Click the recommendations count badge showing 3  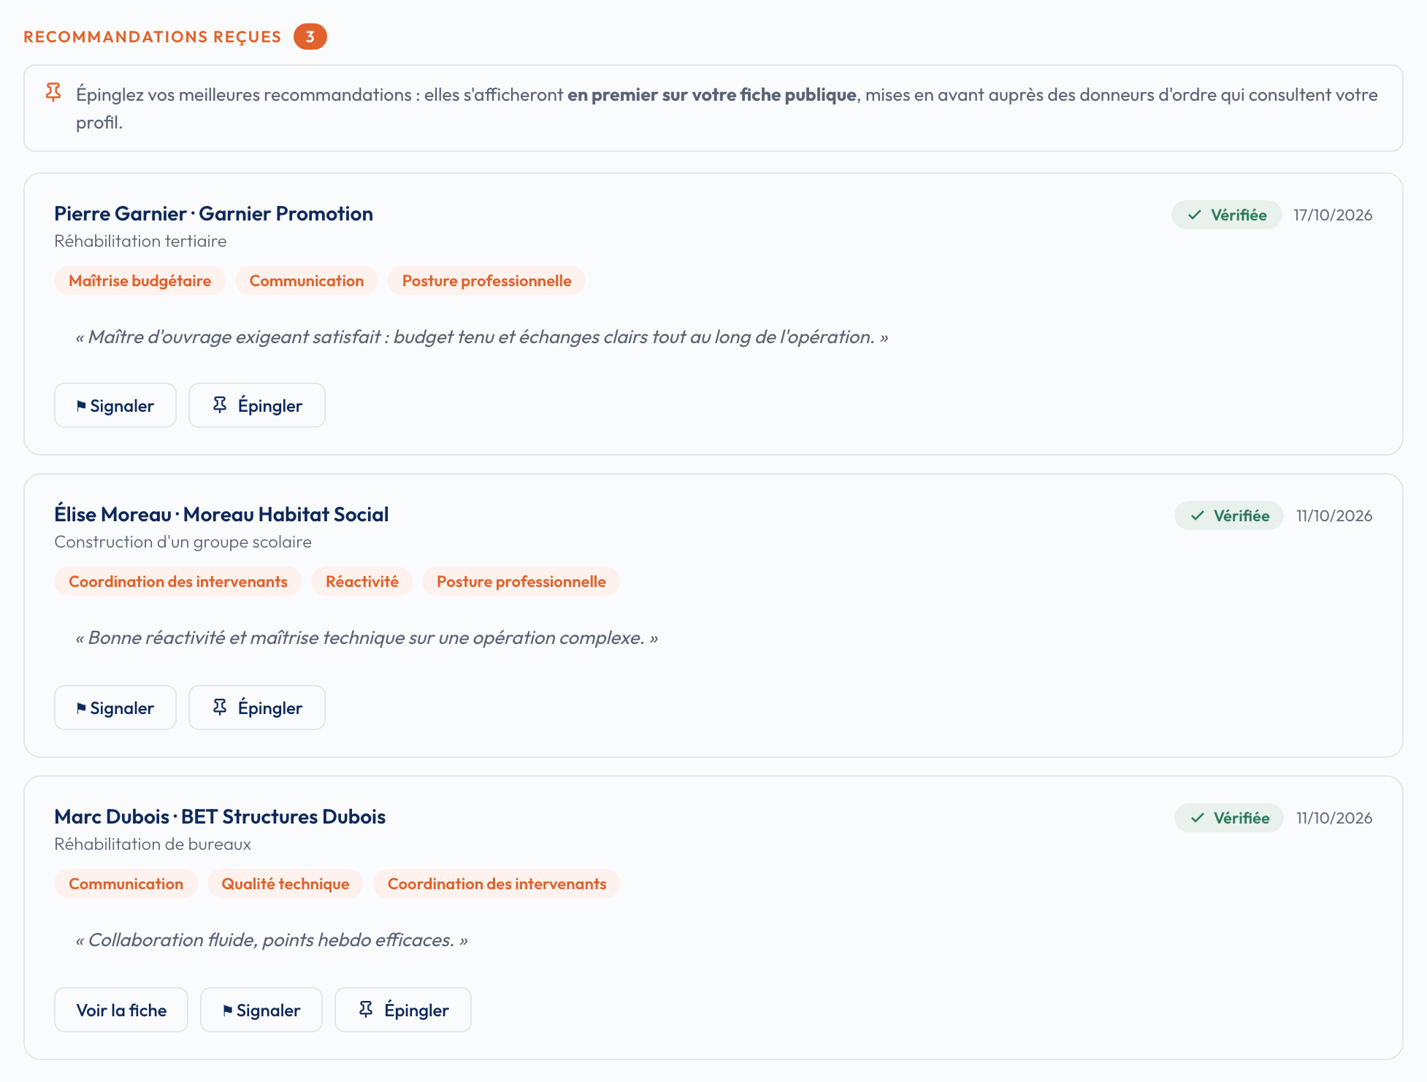click(x=310, y=37)
